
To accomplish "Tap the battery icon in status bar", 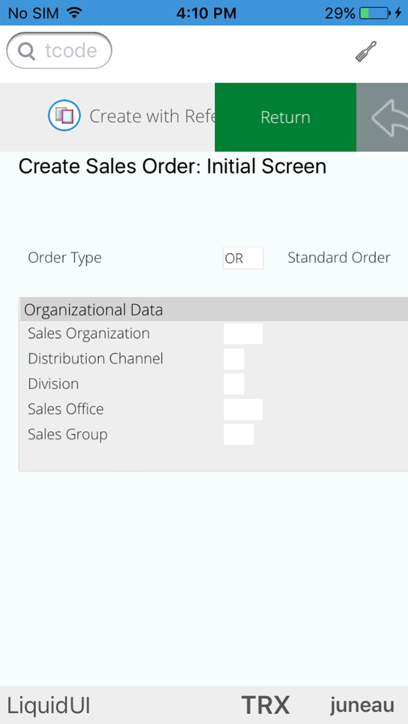I will tap(374, 13).
